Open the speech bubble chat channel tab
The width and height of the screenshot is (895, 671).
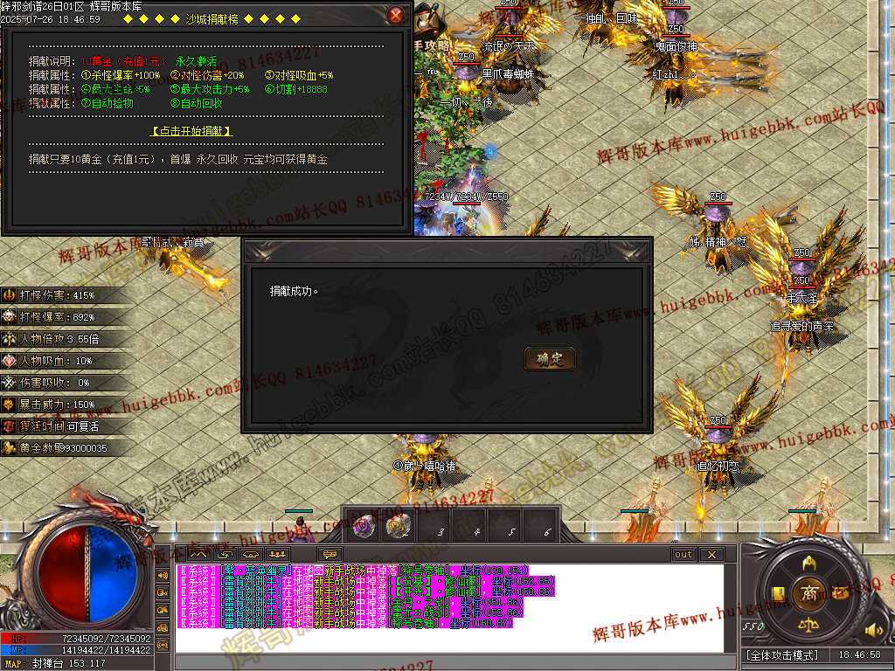(x=330, y=554)
